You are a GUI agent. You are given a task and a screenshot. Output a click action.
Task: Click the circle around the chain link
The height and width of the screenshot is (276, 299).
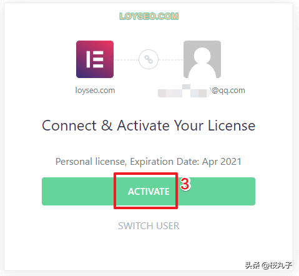click(149, 59)
